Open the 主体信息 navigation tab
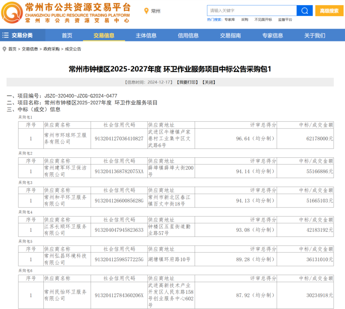Viewport: 345px width, 309px height. point(146,35)
